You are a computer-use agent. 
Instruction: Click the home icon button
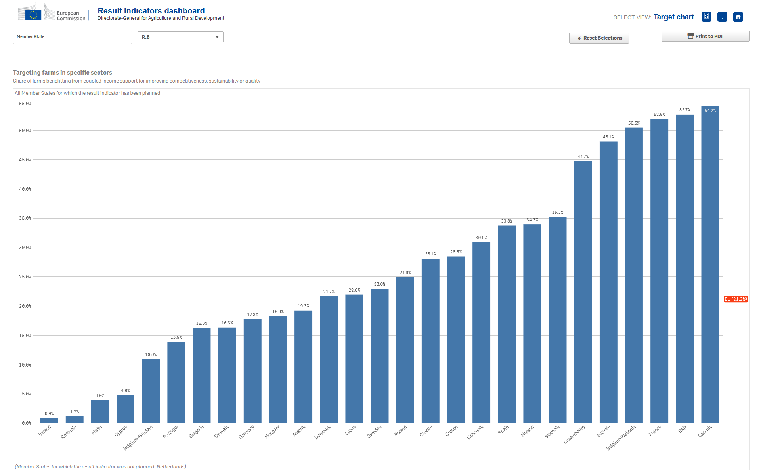pos(738,17)
